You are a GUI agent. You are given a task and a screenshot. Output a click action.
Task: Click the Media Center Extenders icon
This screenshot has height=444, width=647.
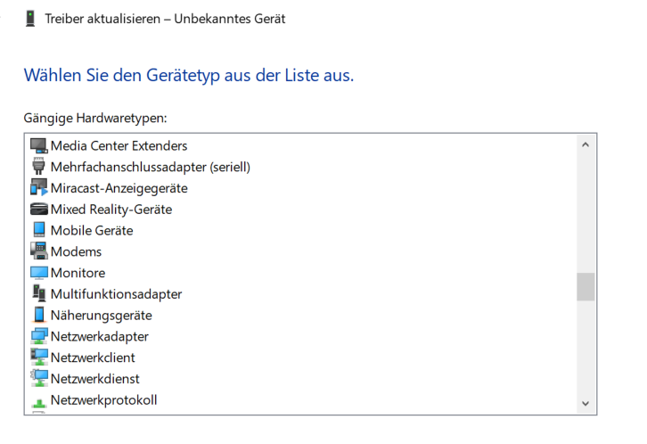click(x=39, y=146)
